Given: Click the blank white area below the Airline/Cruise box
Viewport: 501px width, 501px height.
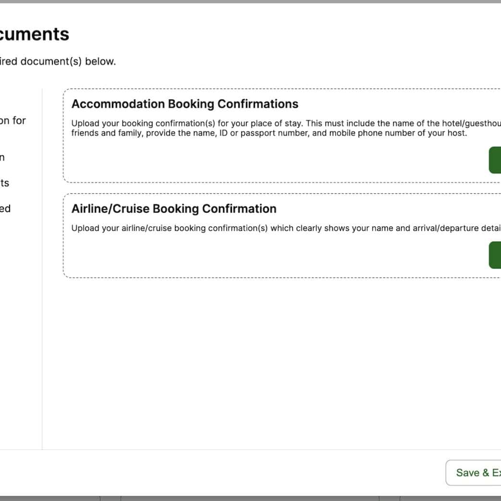Looking at the screenshot, I should tap(269, 361).
